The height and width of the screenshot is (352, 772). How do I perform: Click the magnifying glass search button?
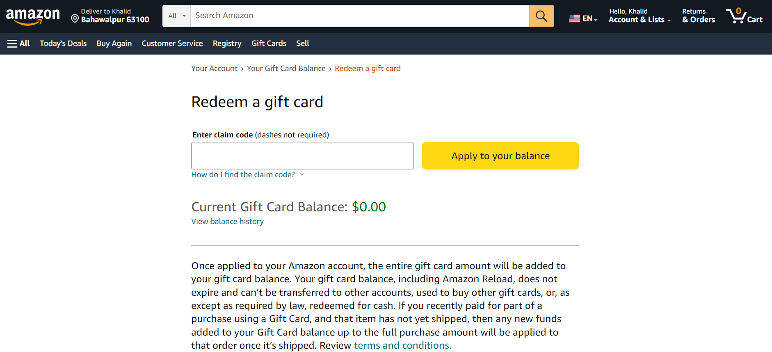541,16
